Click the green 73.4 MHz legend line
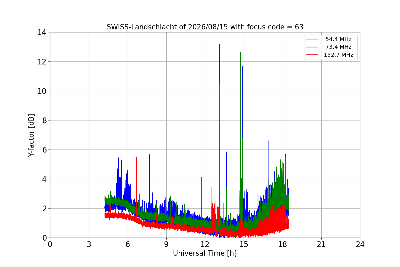The height and width of the screenshot is (267, 400). tap(312, 47)
